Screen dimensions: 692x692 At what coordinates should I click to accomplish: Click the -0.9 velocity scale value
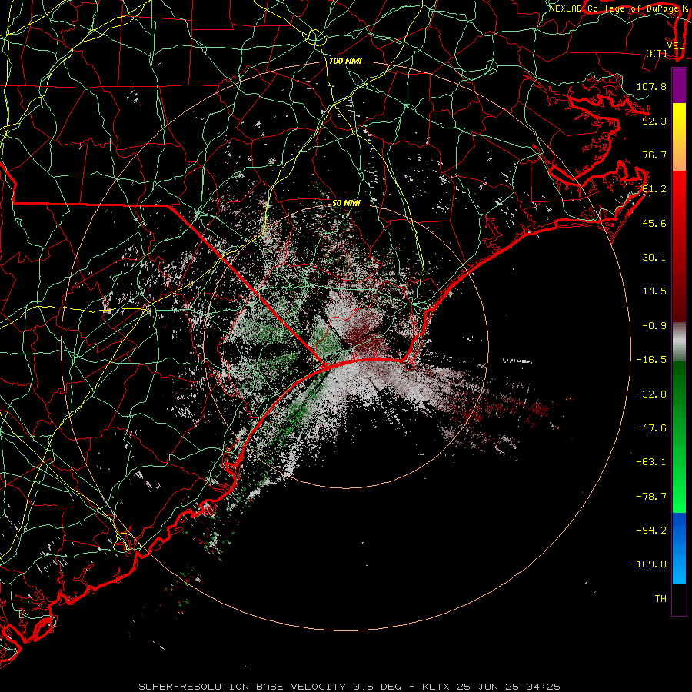pos(654,326)
